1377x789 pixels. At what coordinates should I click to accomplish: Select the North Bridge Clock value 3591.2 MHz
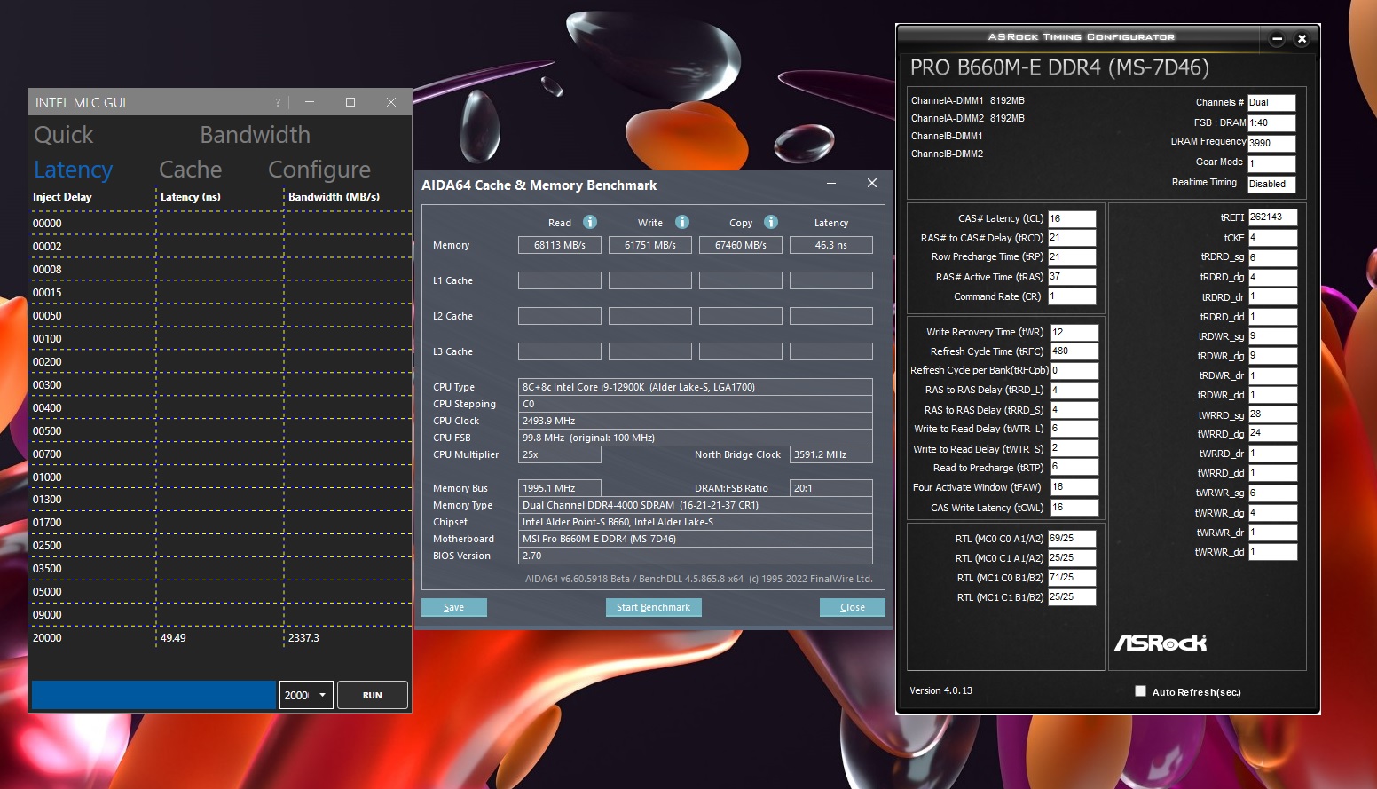(x=831, y=454)
